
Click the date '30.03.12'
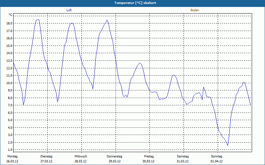pyautogui.click(x=148, y=161)
